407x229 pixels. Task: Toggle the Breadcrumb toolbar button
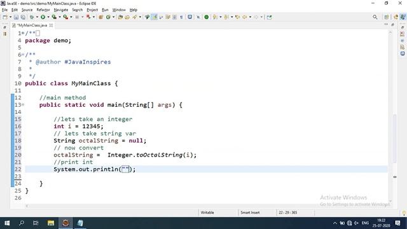click(147, 17)
